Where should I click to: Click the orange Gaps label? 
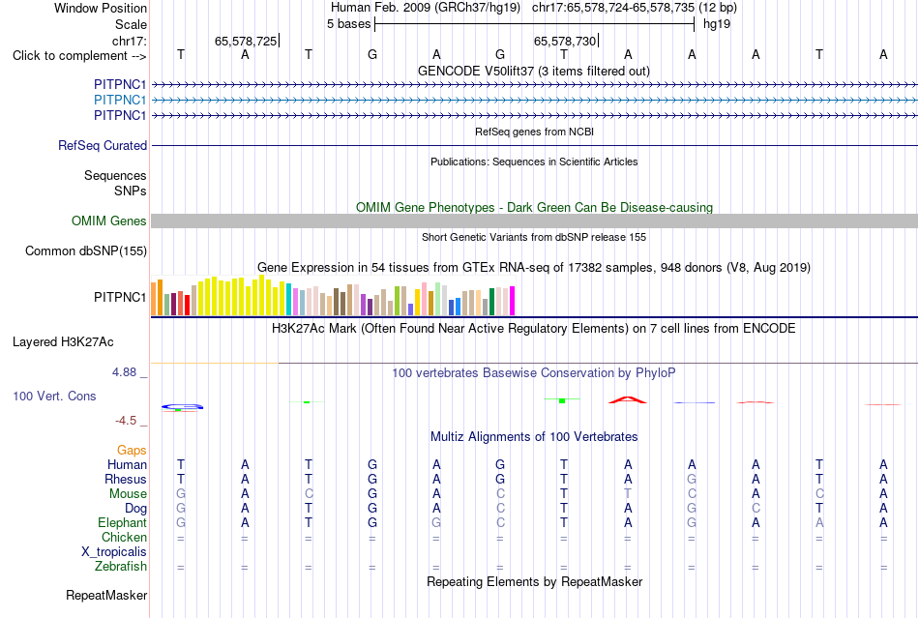click(132, 450)
